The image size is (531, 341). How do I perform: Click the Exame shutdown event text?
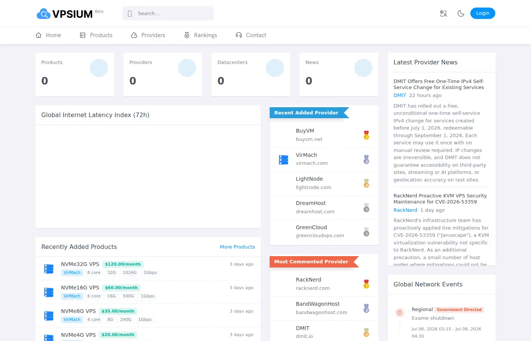point(433,318)
